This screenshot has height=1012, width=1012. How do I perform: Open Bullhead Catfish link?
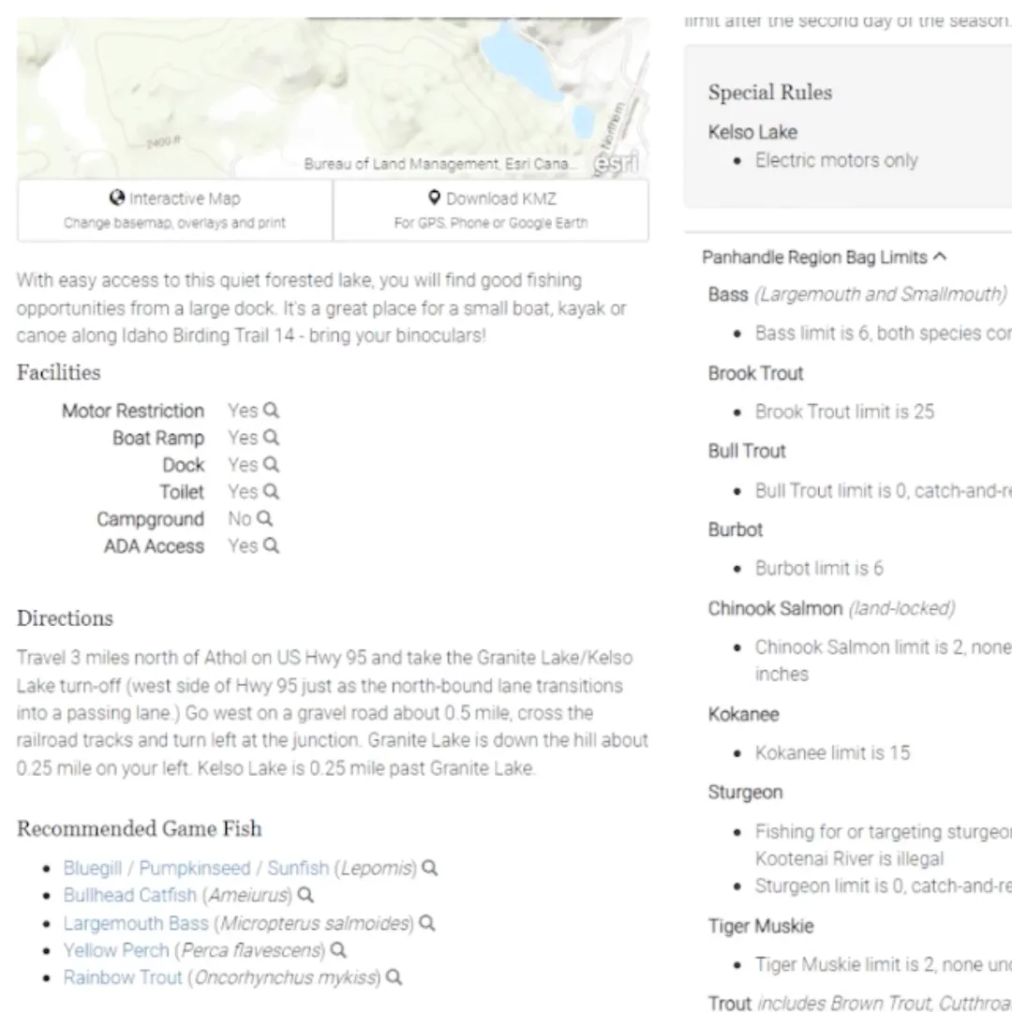click(129, 895)
